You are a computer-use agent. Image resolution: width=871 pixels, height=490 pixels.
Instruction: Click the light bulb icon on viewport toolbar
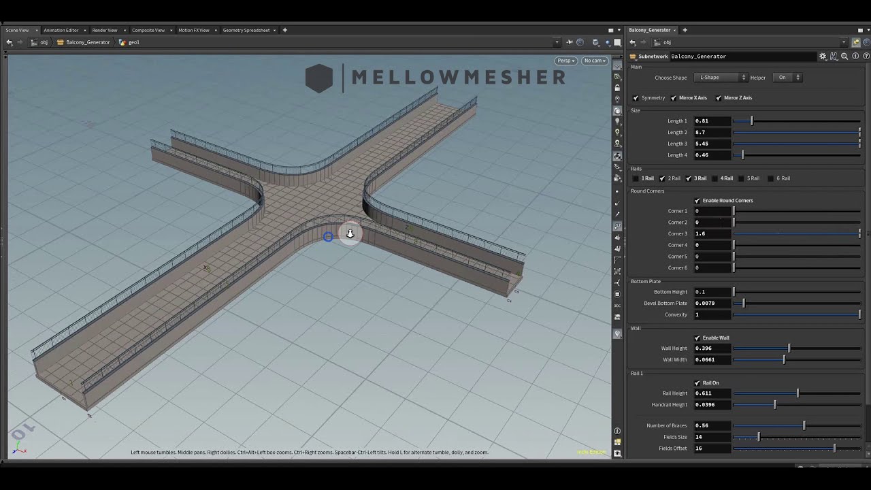click(x=617, y=121)
